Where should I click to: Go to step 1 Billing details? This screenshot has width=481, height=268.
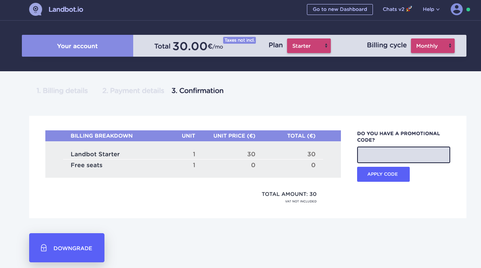pos(62,91)
